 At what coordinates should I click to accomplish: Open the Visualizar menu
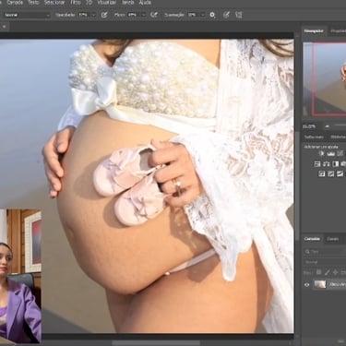click(x=106, y=3)
